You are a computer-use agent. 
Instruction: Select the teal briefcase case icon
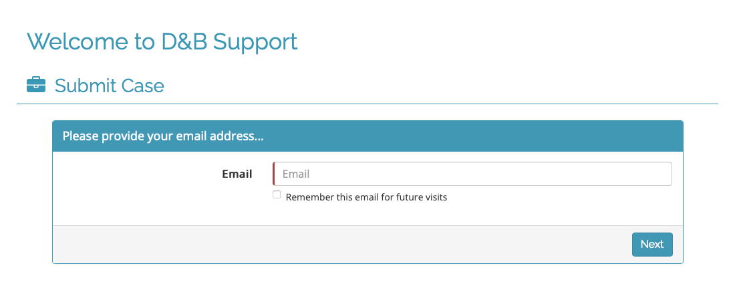(36, 86)
